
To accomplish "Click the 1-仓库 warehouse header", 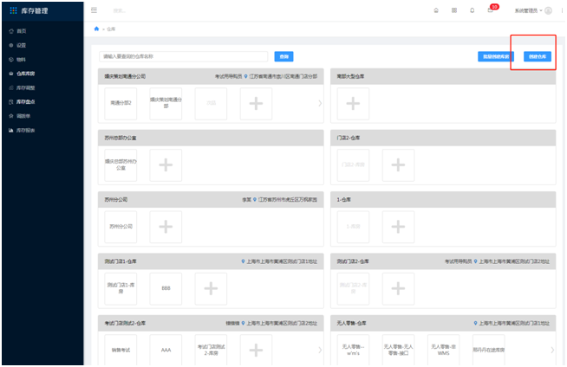I will [443, 200].
